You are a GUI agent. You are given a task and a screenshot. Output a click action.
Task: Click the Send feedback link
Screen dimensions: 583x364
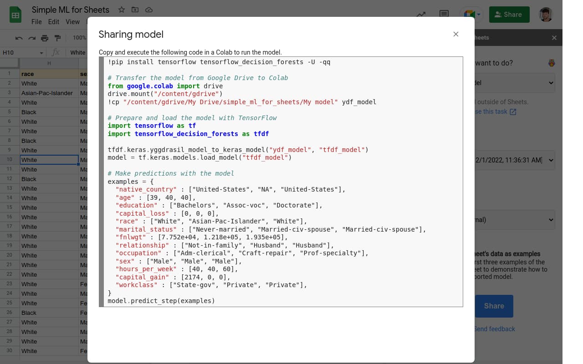494,329
